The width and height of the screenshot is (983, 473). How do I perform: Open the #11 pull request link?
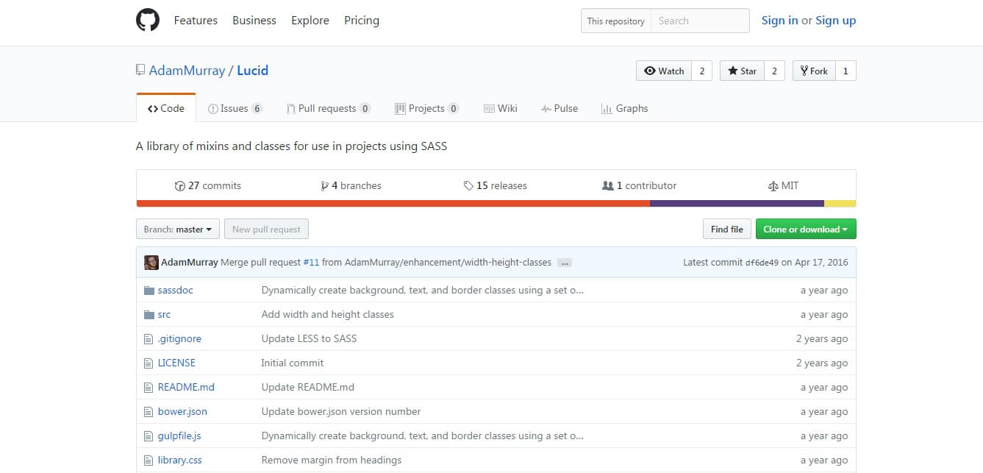tap(311, 263)
